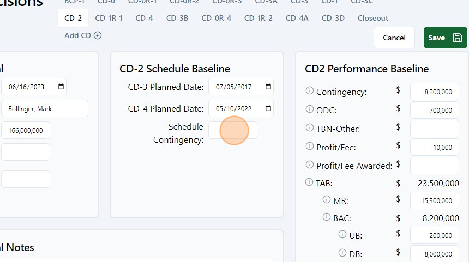Click the CD-2 Schedule Baseline heading
Image resolution: width=469 pixels, height=262 pixels.
(175, 69)
